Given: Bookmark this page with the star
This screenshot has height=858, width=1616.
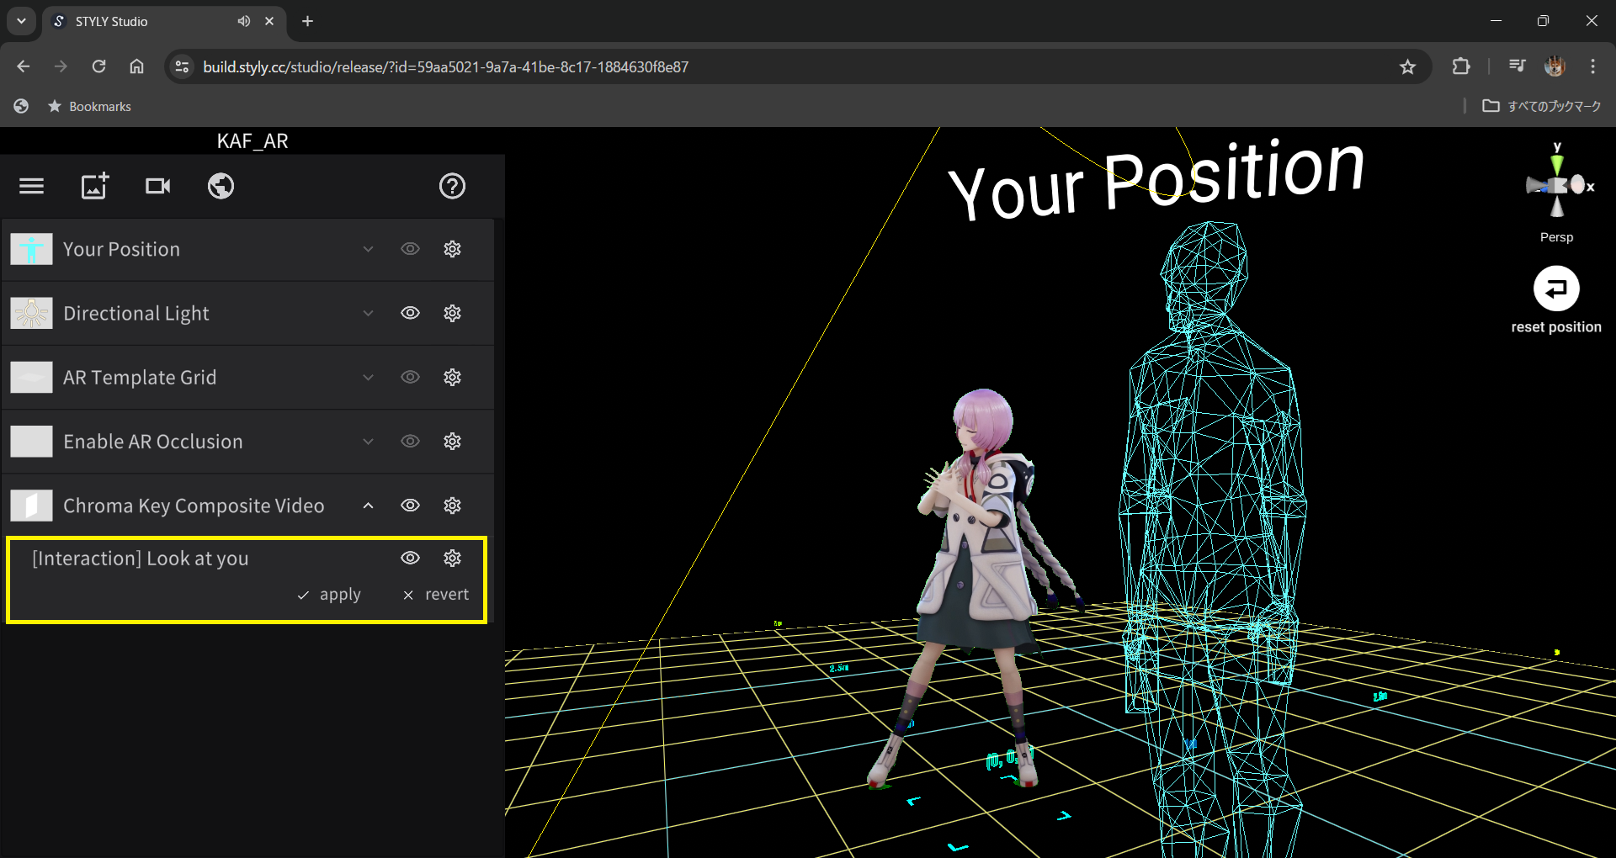Looking at the screenshot, I should 1407,66.
